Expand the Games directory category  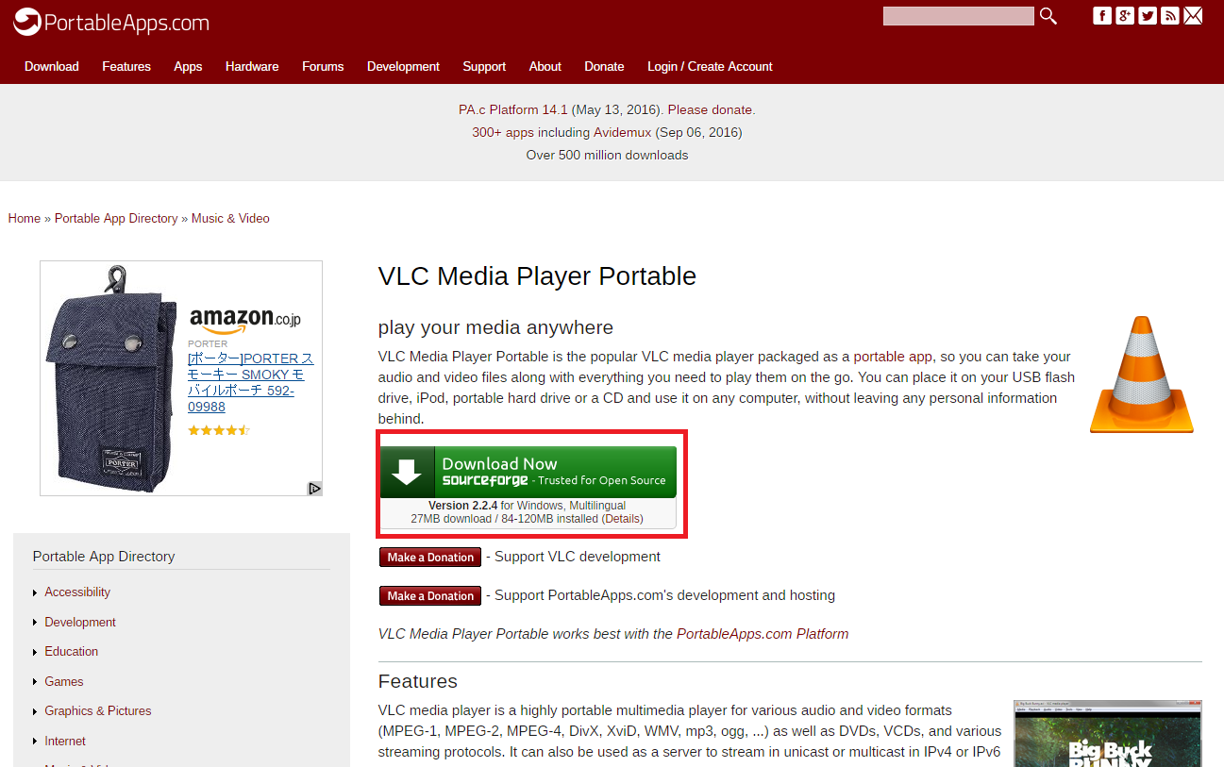64,681
